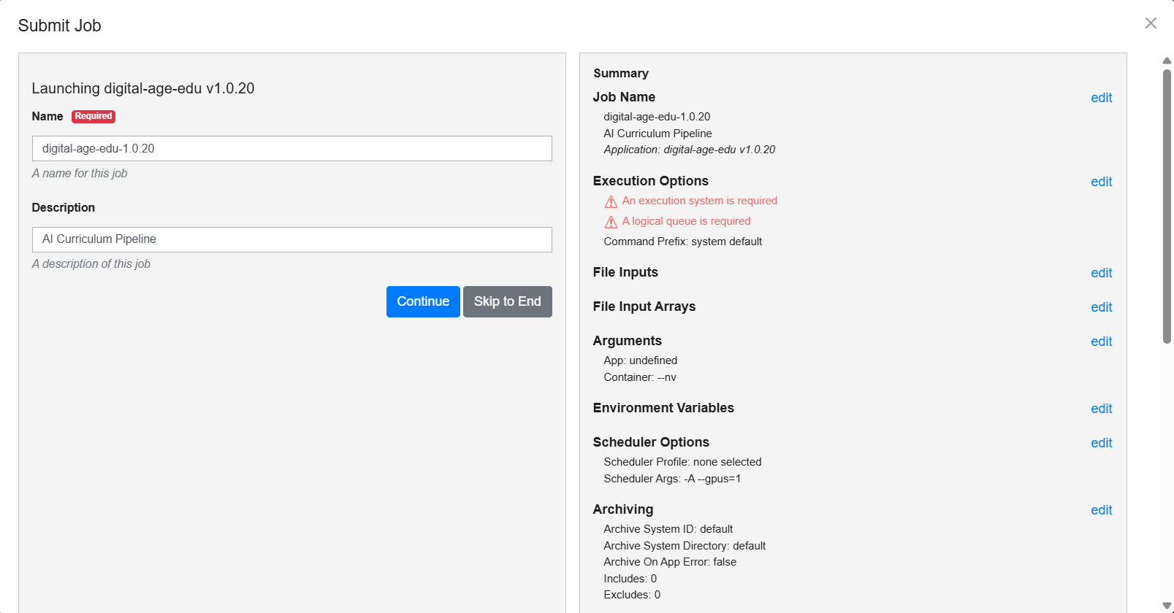Click 'Includes: 0' text

[630, 579]
